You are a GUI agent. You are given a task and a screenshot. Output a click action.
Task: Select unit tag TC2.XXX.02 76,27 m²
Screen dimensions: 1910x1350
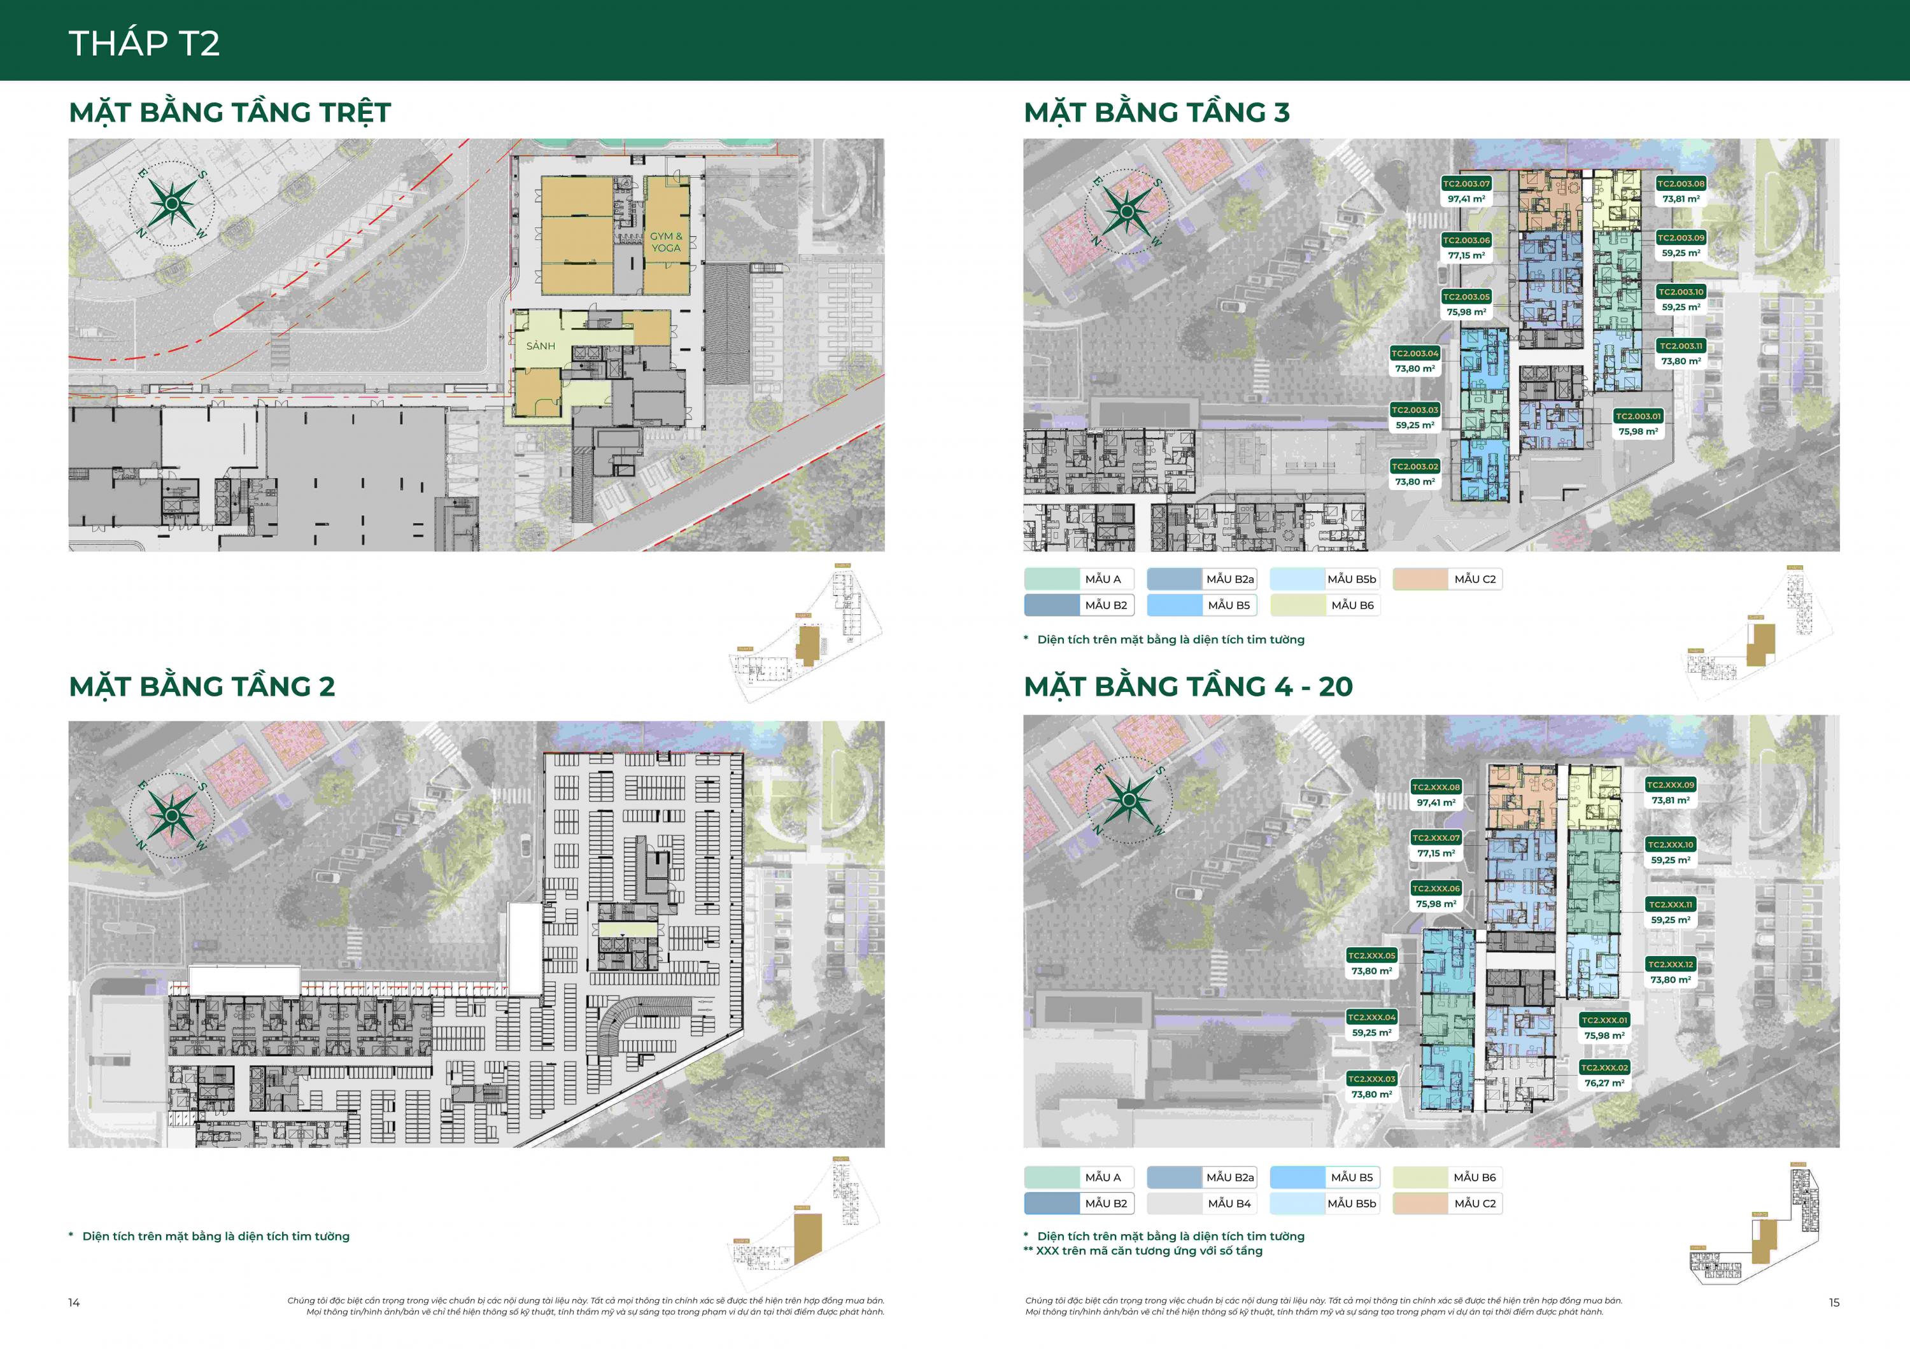(x=1604, y=1074)
